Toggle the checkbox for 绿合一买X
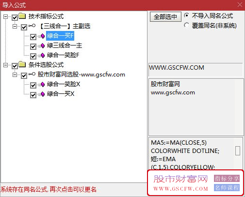The image size is (245, 197). pos(33,95)
